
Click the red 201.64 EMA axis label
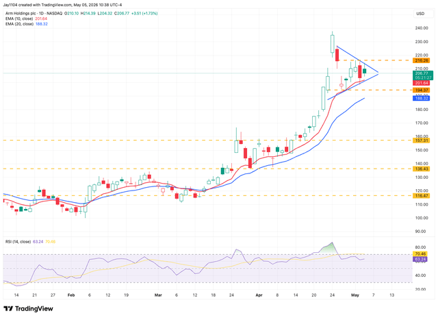[422, 83]
